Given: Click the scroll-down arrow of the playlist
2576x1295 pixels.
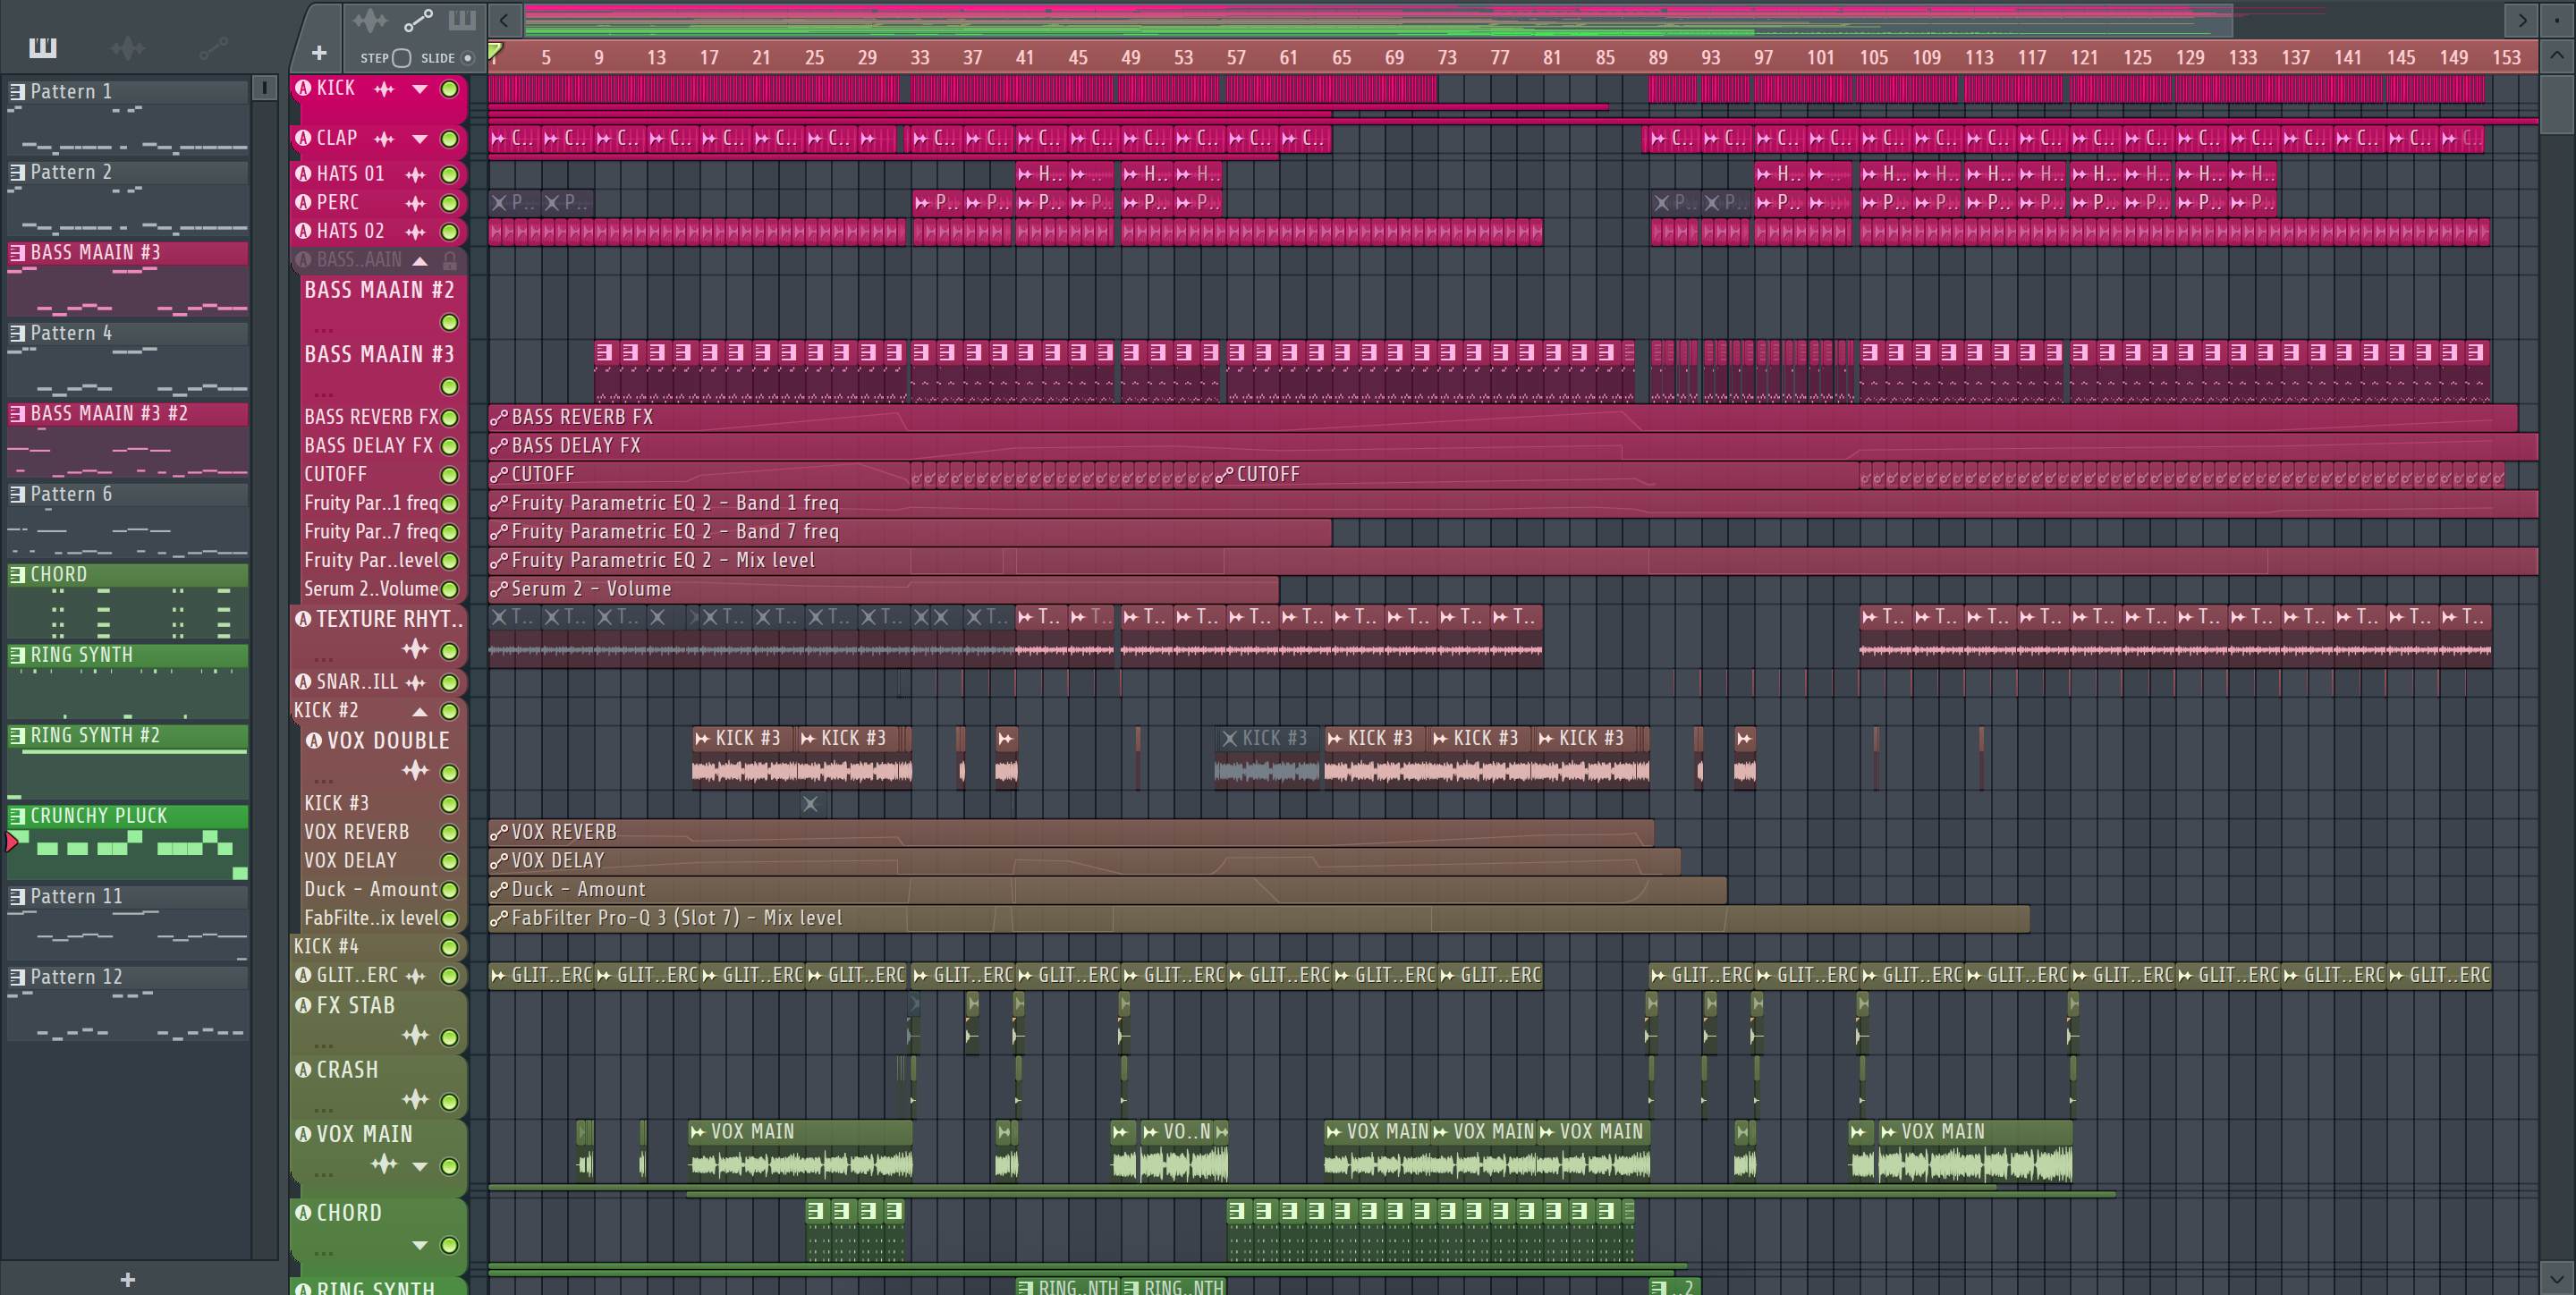Looking at the screenshot, I should pos(2556,1277).
